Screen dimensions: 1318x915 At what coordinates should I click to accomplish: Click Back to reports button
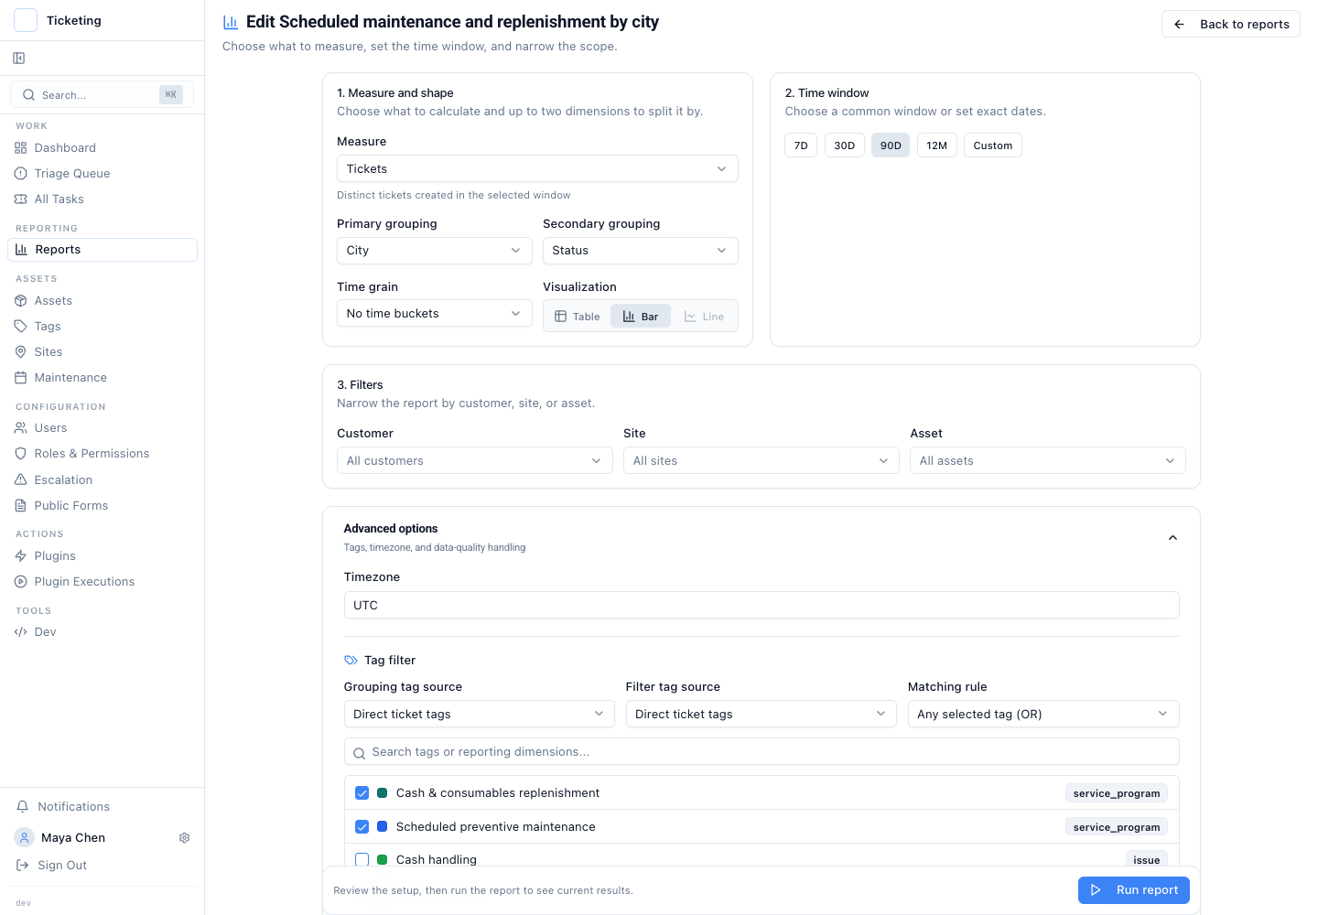pyautogui.click(x=1231, y=25)
